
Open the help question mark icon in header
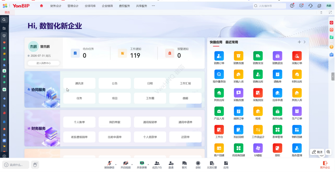click(292, 6)
